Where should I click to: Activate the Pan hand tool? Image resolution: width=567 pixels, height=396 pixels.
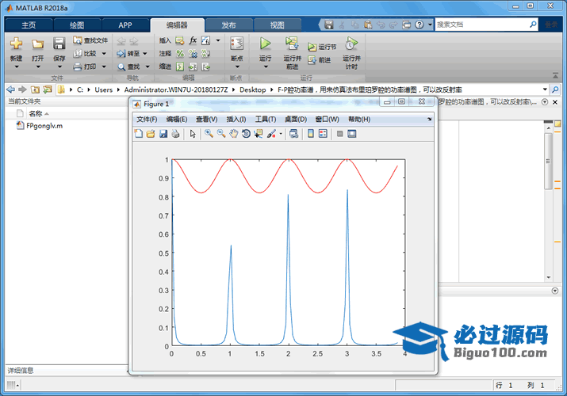(x=234, y=134)
